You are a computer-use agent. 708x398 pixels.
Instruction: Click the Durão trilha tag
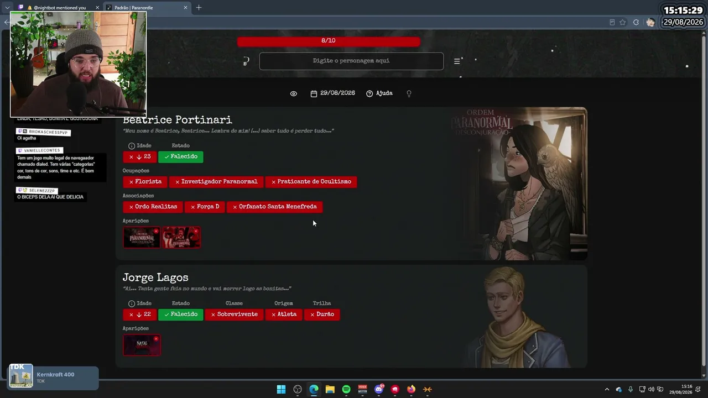pyautogui.click(x=322, y=315)
